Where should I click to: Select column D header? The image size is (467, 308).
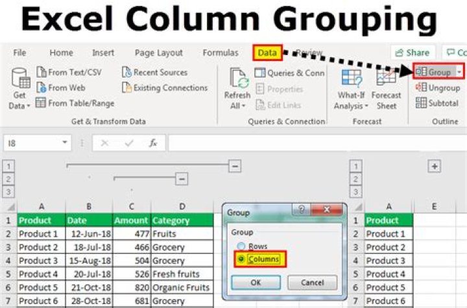point(182,206)
